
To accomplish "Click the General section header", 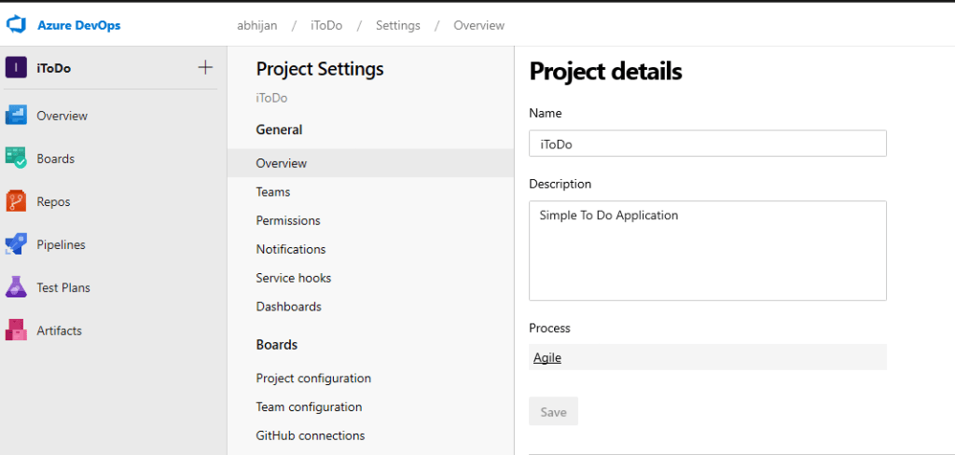I will [279, 130].
